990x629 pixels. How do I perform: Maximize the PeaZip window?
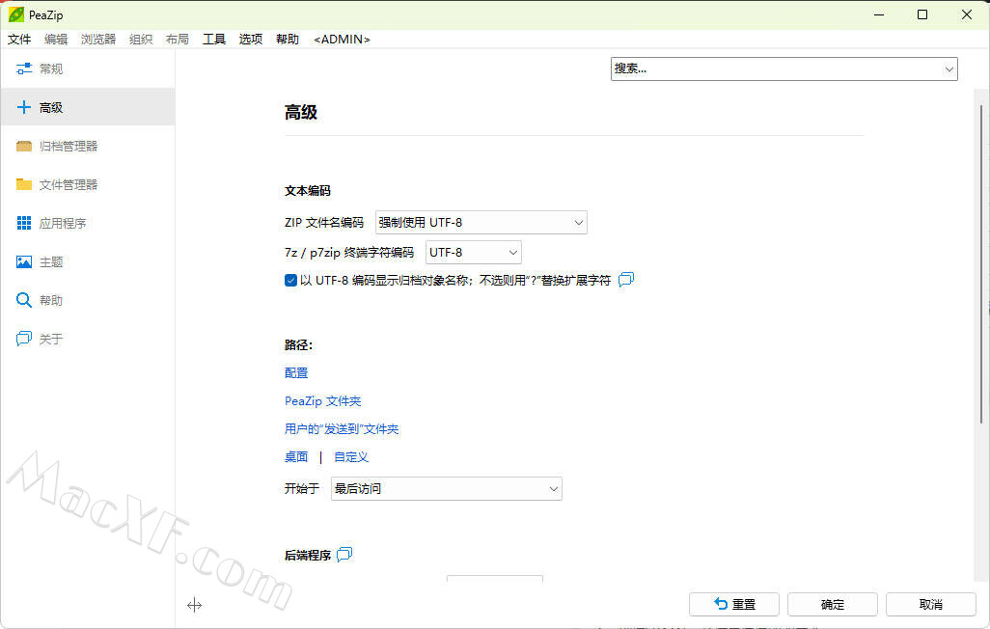coord(922,14)
